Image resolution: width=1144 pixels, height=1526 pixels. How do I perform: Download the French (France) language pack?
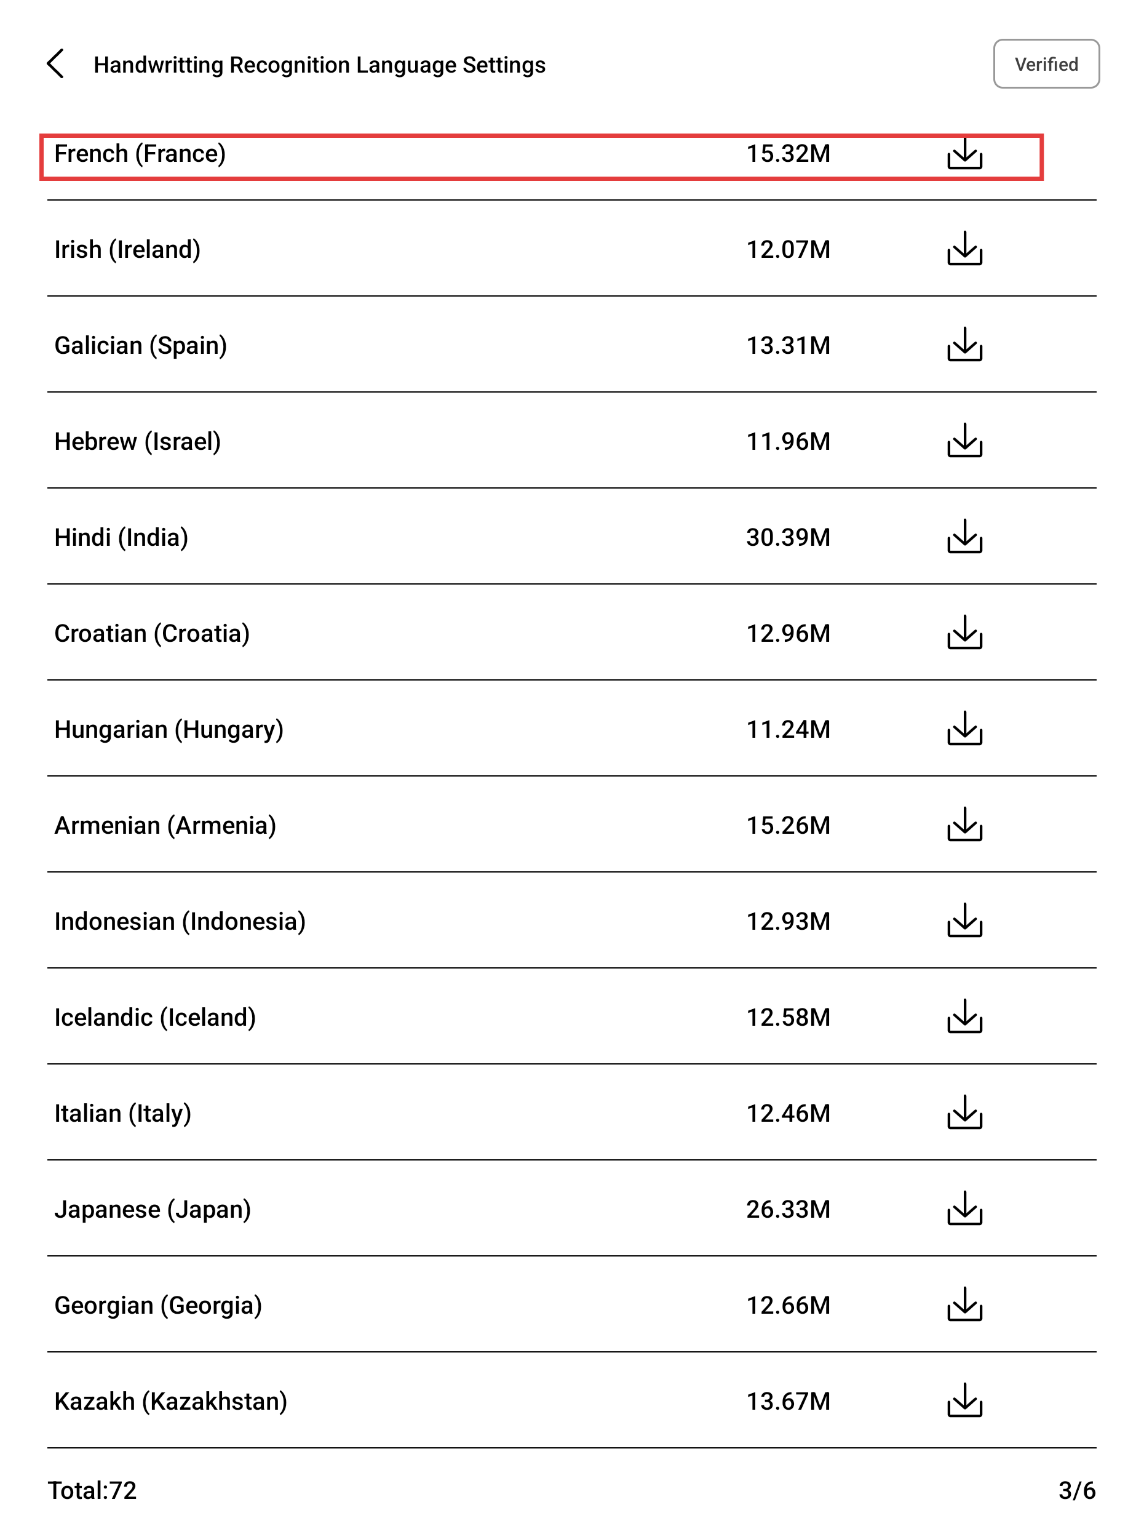[964, 154]
